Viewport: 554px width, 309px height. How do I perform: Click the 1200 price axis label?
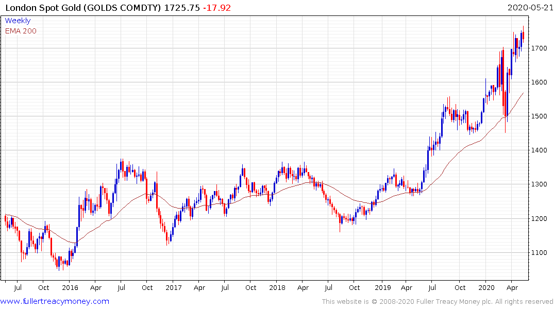coord(539,218)
